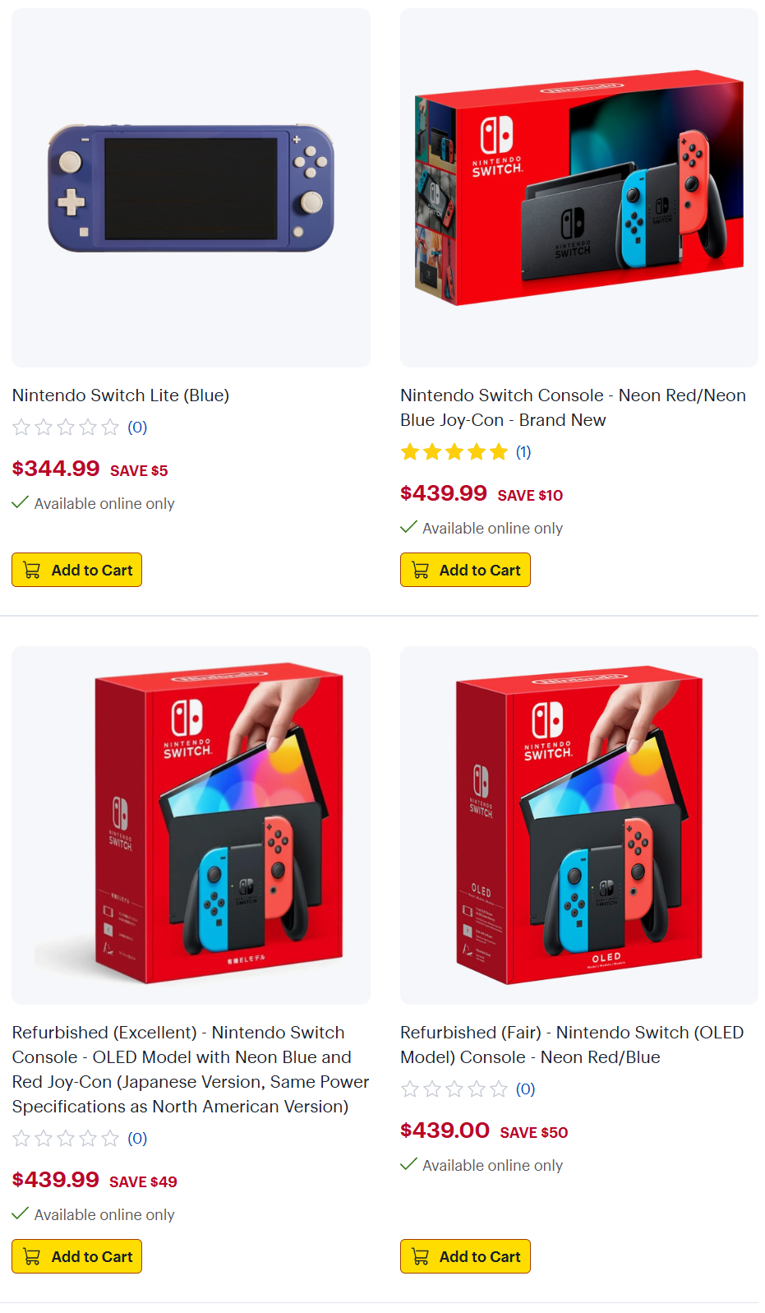Add Neon Red/Neon Blue Switch Console to cart
This screenshot has width=765, height=1313.
(465, 570)
